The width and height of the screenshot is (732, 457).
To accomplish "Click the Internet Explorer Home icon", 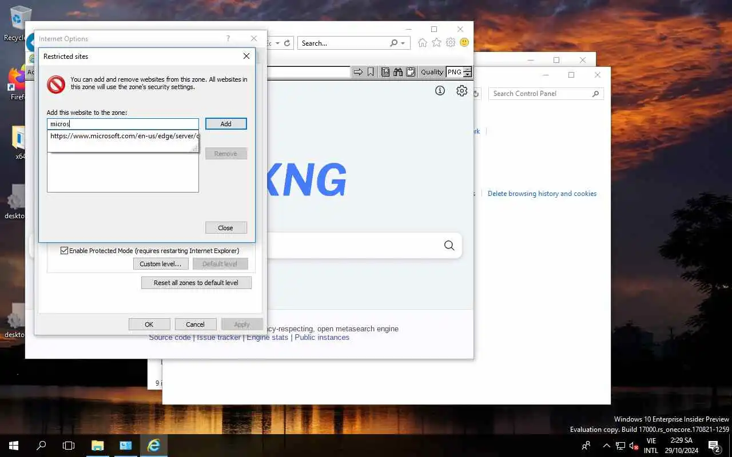I will tap(423, 43).
